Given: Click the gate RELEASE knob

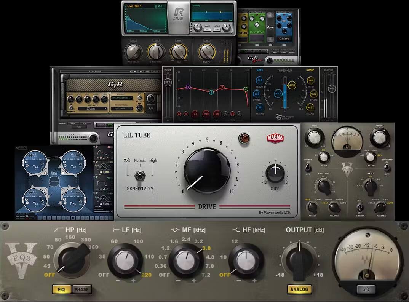Looking at the screenshot, I should click(x=260, y=107).
